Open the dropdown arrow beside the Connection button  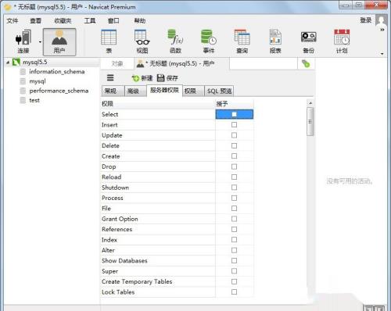point(40,42)
